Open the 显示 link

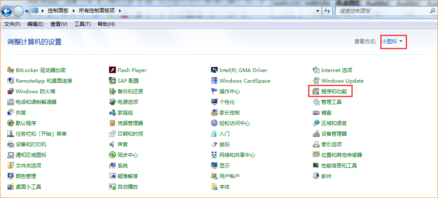[225, 166]
